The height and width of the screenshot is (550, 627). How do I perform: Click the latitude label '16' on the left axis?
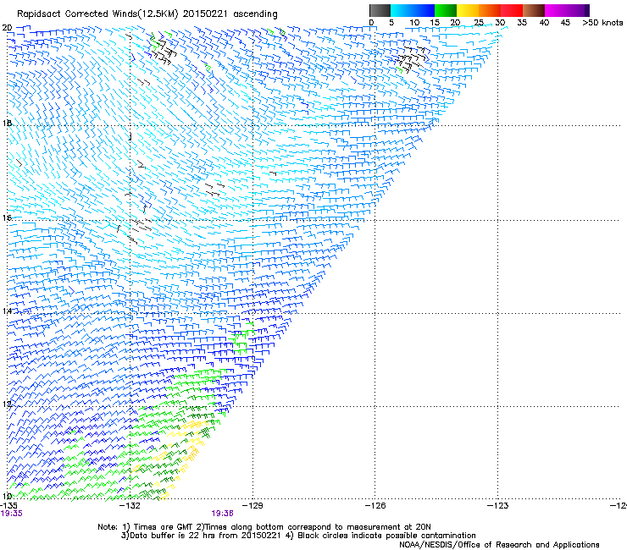(x=7, y=217)
